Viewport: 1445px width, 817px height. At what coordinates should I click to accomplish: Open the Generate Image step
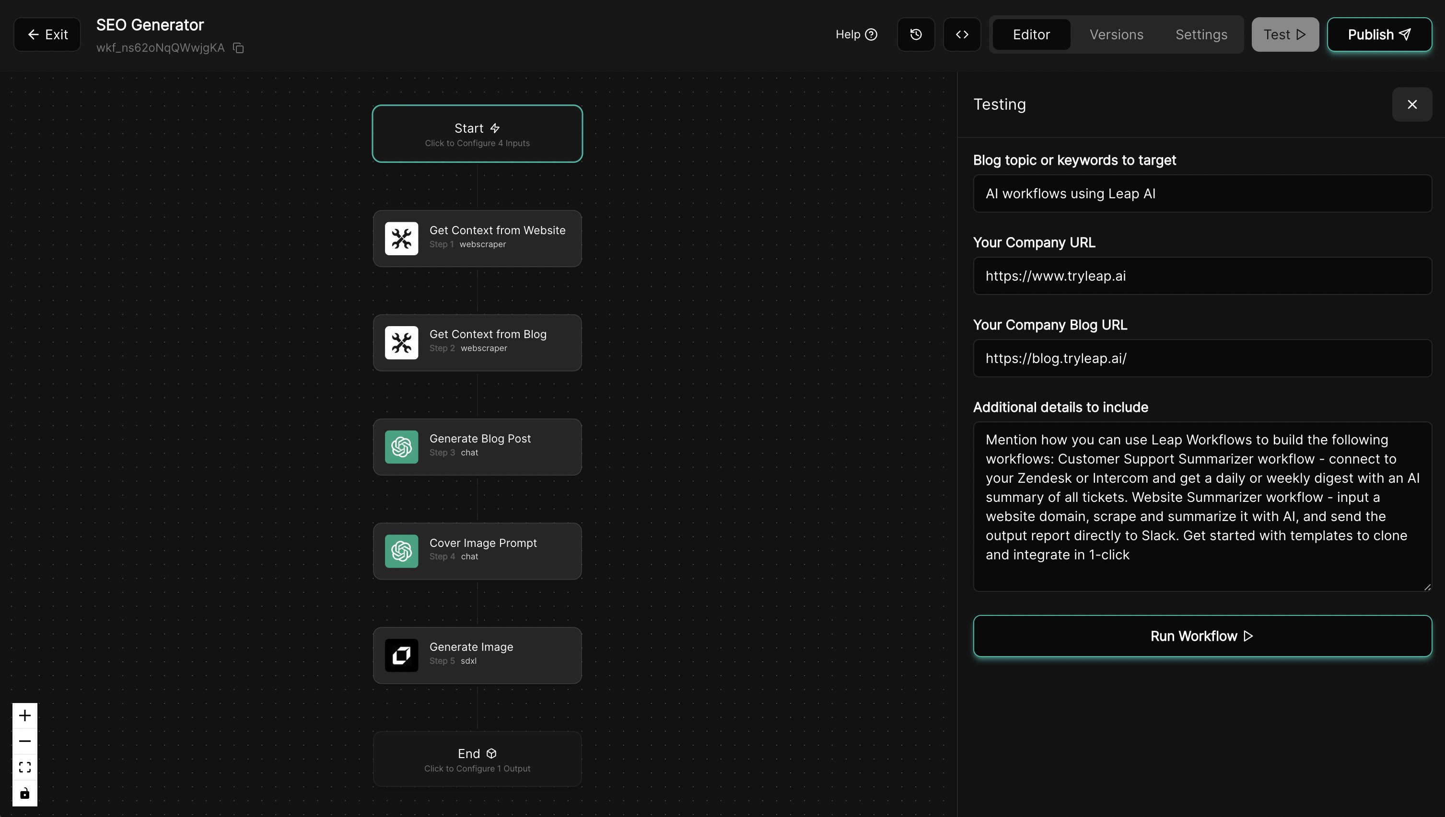(x=478, y=655)
